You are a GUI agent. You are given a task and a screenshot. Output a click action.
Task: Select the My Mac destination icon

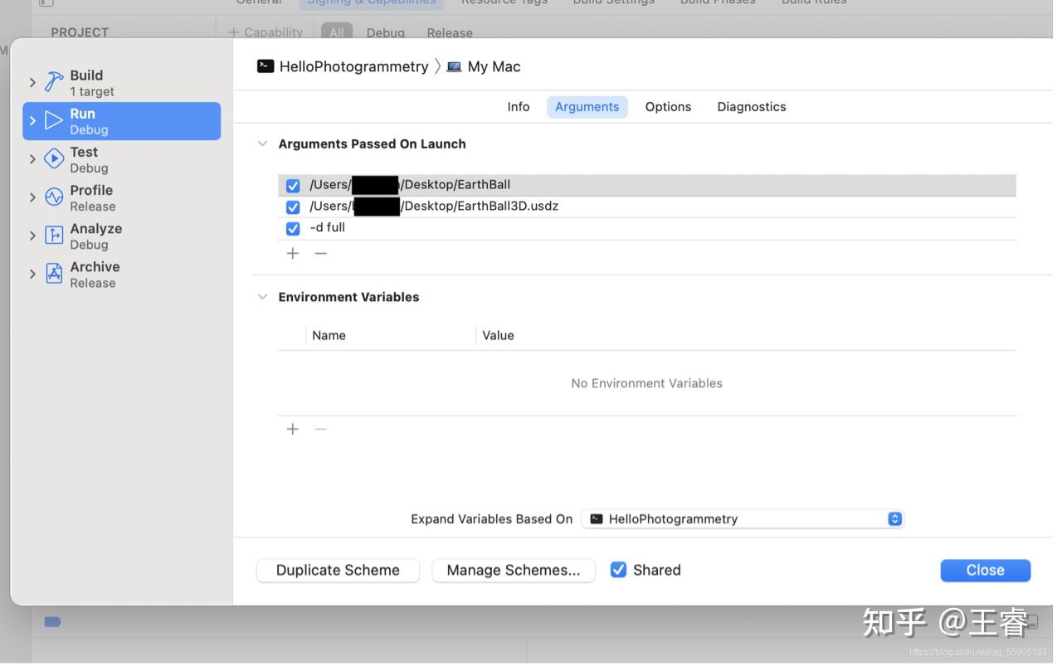coord(454,66)
